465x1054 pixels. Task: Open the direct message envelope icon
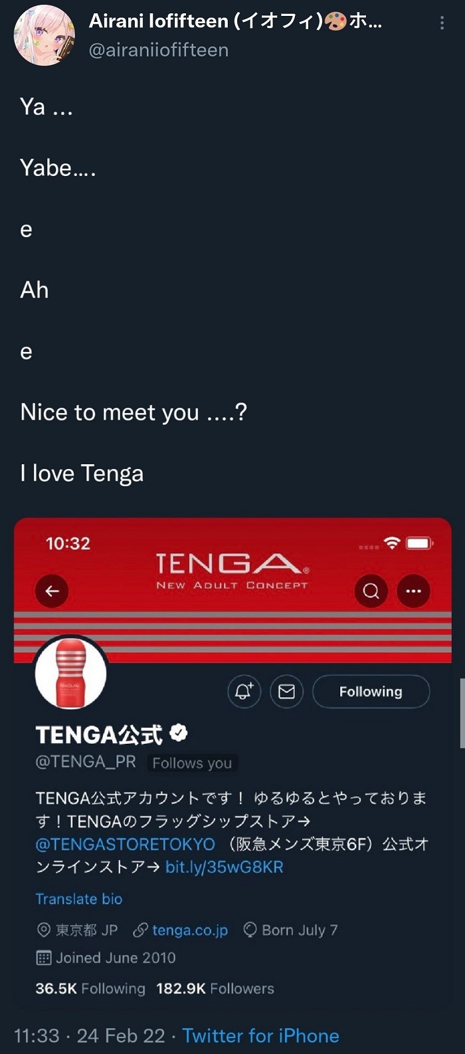286,691
